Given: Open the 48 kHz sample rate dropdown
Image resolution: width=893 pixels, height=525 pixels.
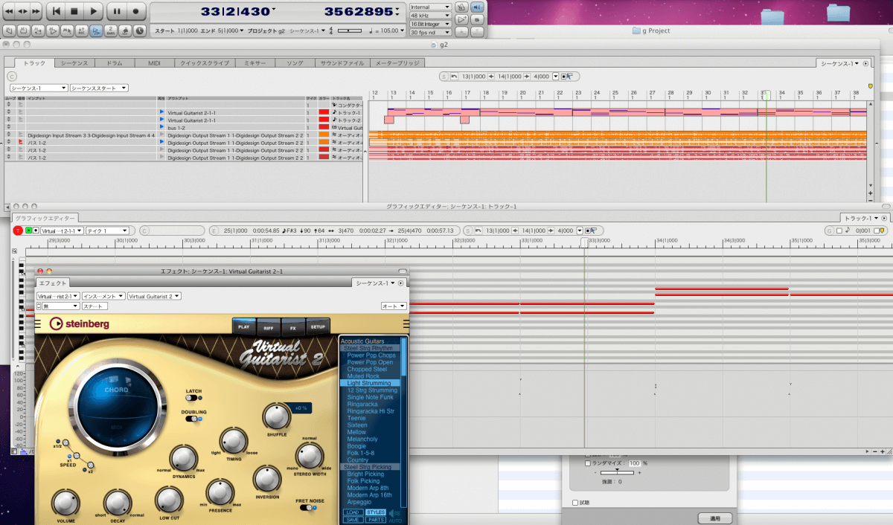Looking at the screenshot, I should click(430, 16).
